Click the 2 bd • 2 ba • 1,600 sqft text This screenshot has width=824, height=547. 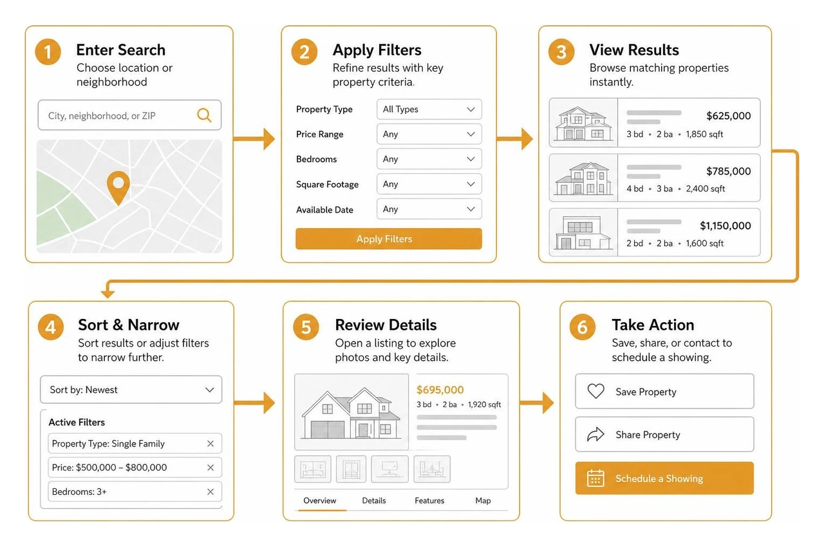coord(675,244)
